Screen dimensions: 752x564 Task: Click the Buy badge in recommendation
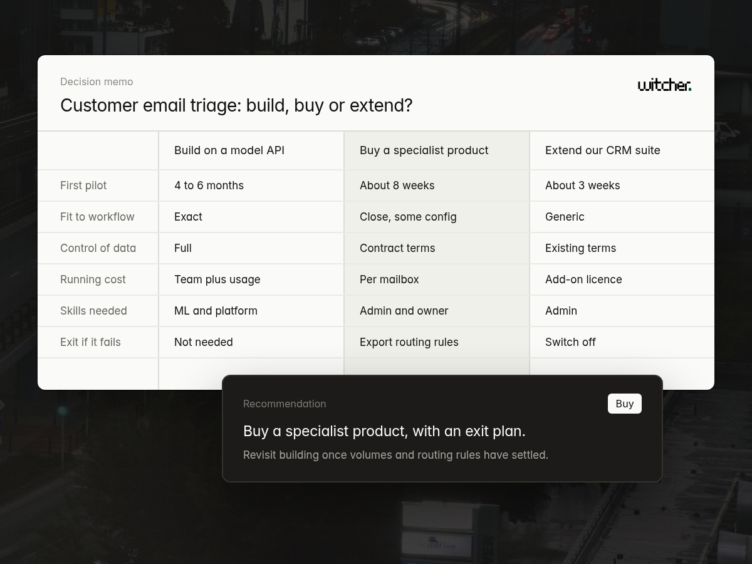click(625, 404)
